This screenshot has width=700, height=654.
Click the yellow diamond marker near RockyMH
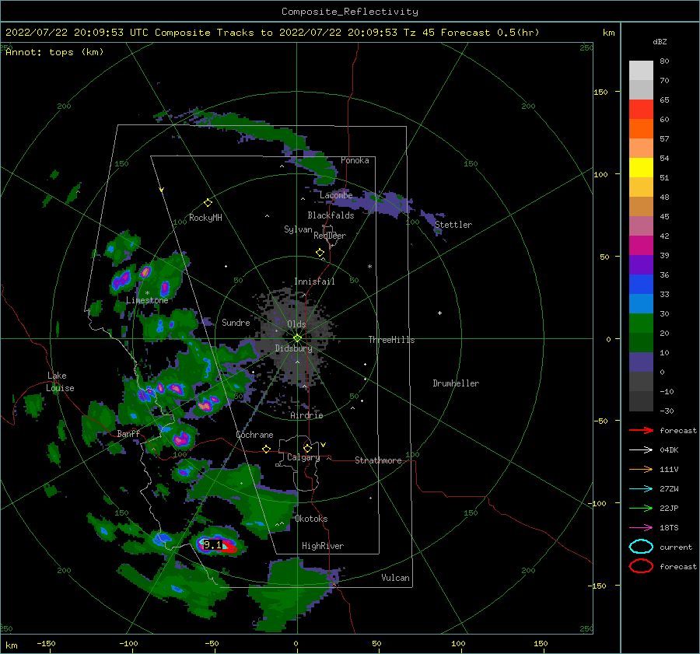click(208, 203)
